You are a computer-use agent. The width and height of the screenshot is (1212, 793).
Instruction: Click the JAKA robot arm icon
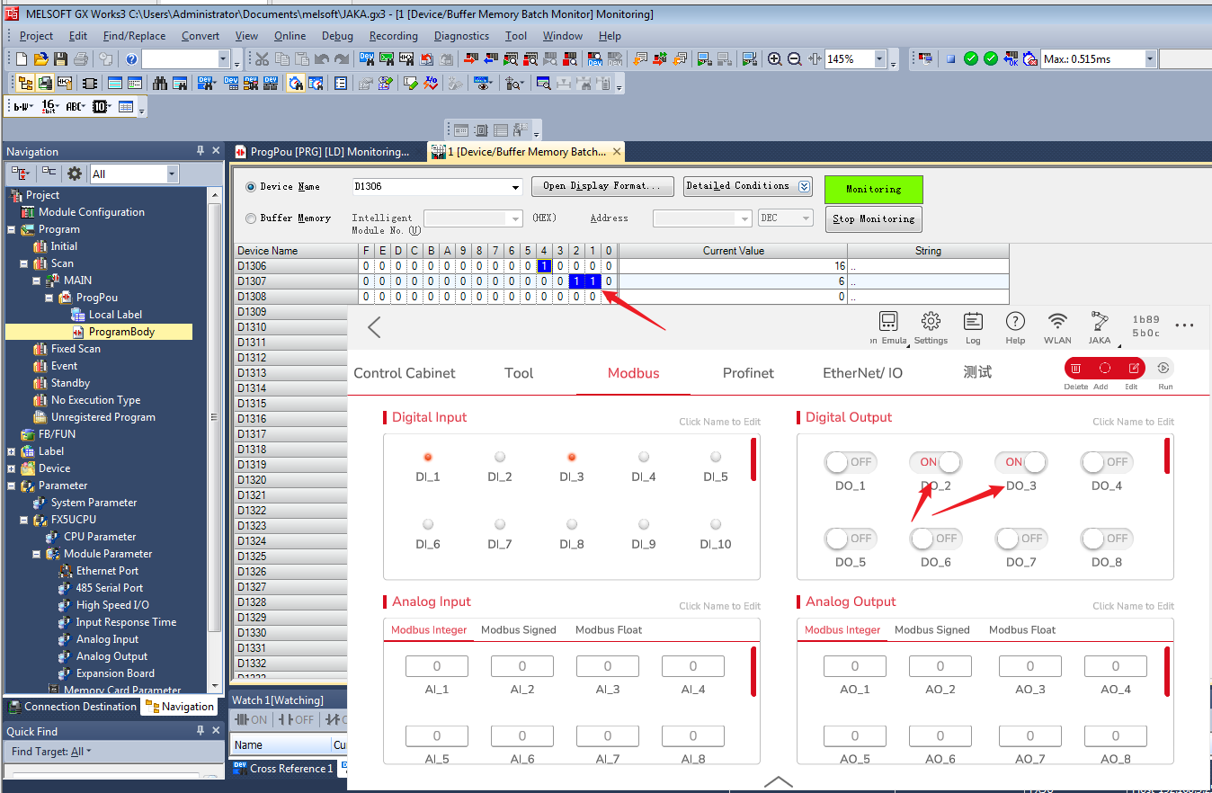coord(1100,323)
